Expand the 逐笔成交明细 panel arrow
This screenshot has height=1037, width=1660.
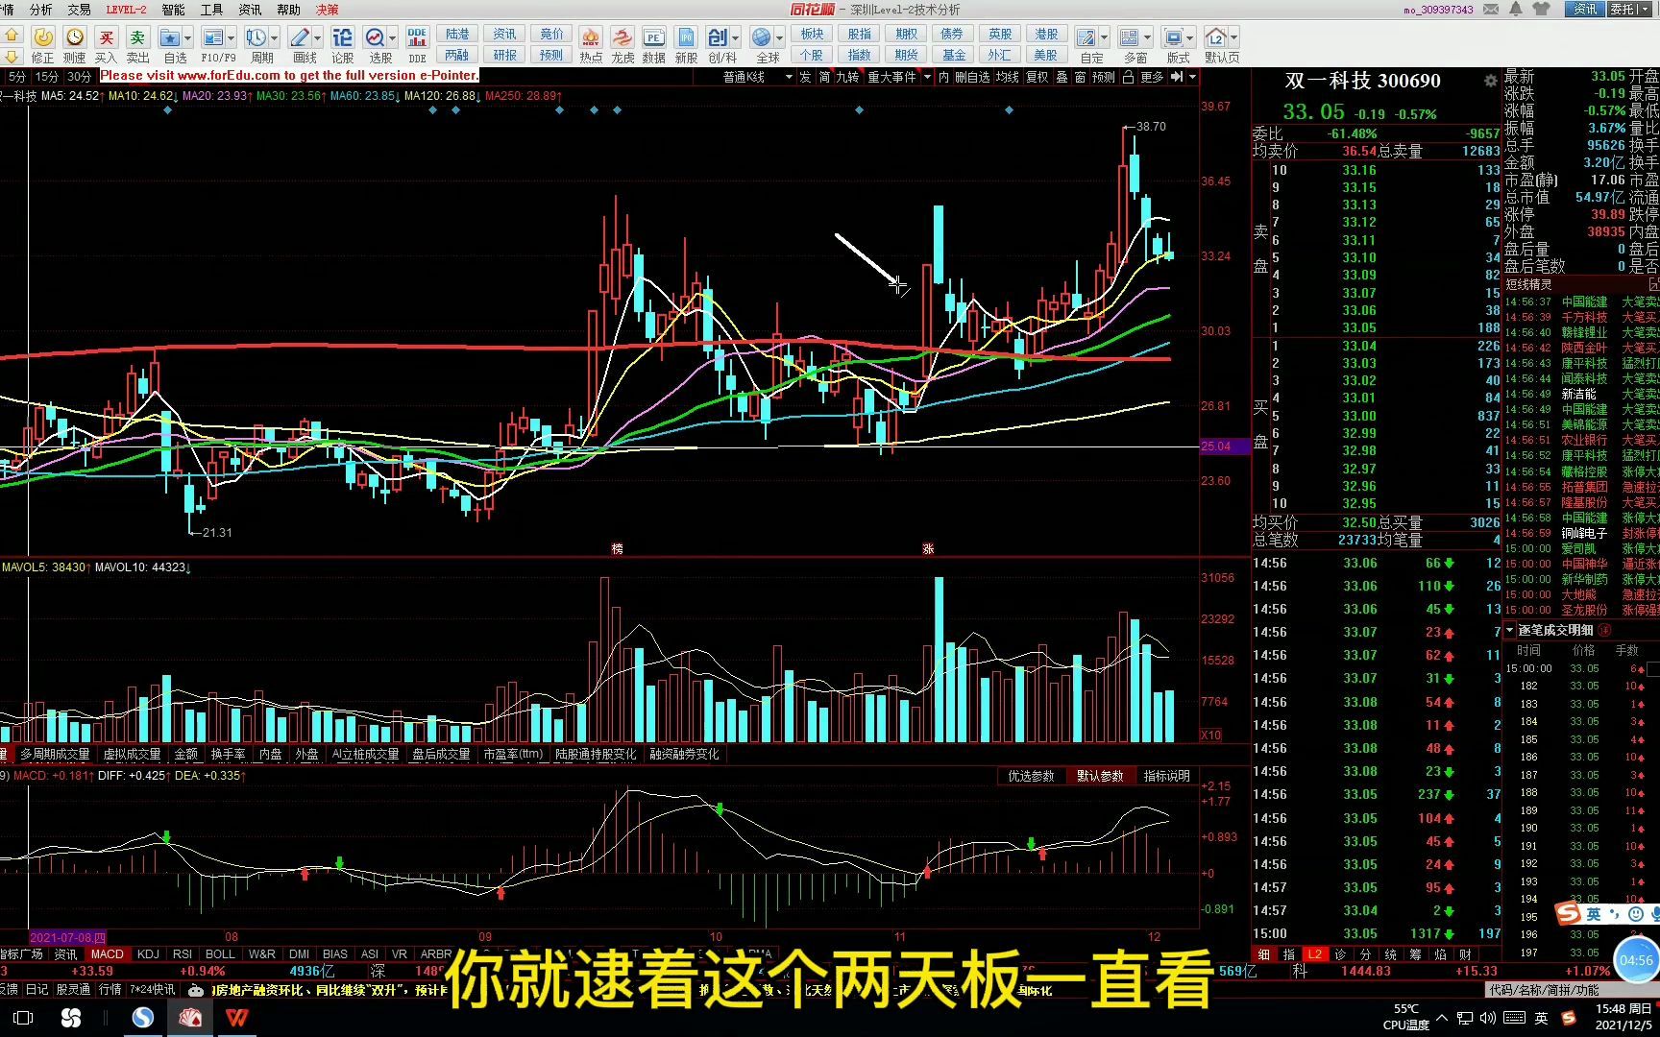(x=1510, y=630)
